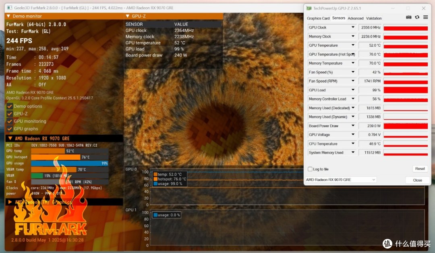This screenshot has width=435, height=253.
Task: Open the Memory Temperature sensor dropdown
Action: [x=353, y=63]
